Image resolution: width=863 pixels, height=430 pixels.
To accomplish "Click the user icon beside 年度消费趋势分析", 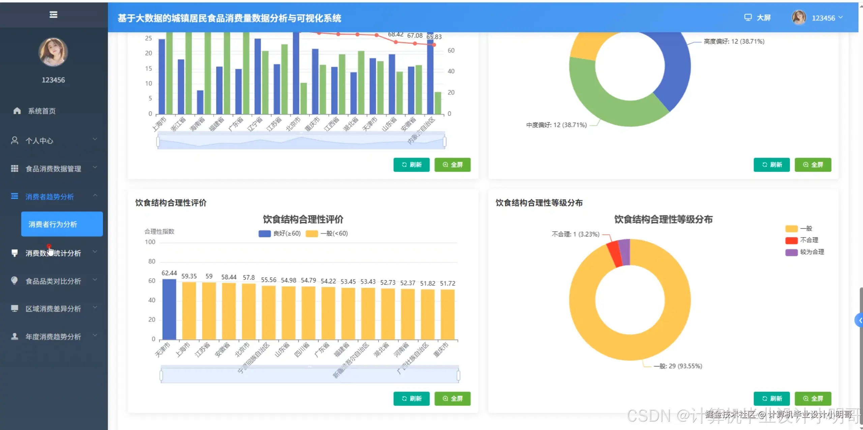I will pyautogui.click(x=14, y=336).
